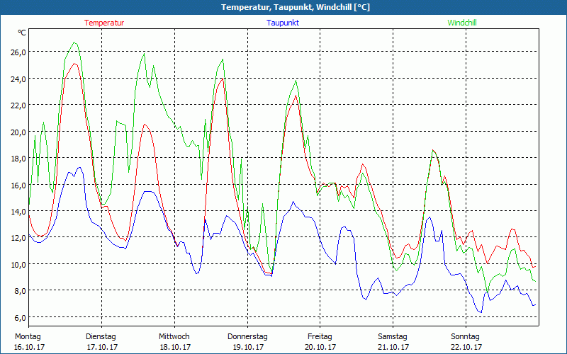Click the red Temperatur legend label
The image size is (567, 354).
(104, 23)
